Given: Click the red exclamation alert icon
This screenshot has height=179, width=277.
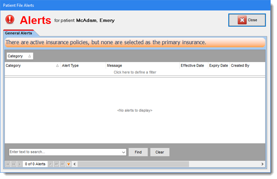Looking at the screenshot, I should (10, 19).
